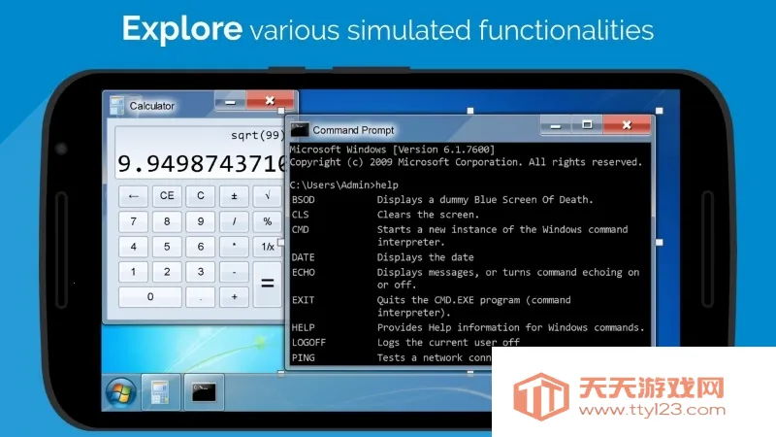Screen dimensions: 776x437
Task: Click the percent key
Action: point(268,221)
